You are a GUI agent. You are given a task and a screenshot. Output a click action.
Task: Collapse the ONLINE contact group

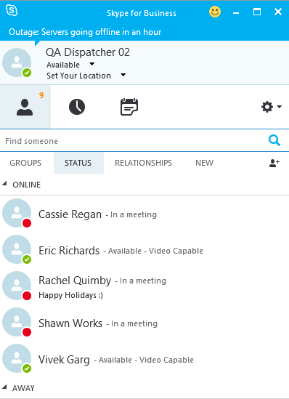tap(4, 184)
